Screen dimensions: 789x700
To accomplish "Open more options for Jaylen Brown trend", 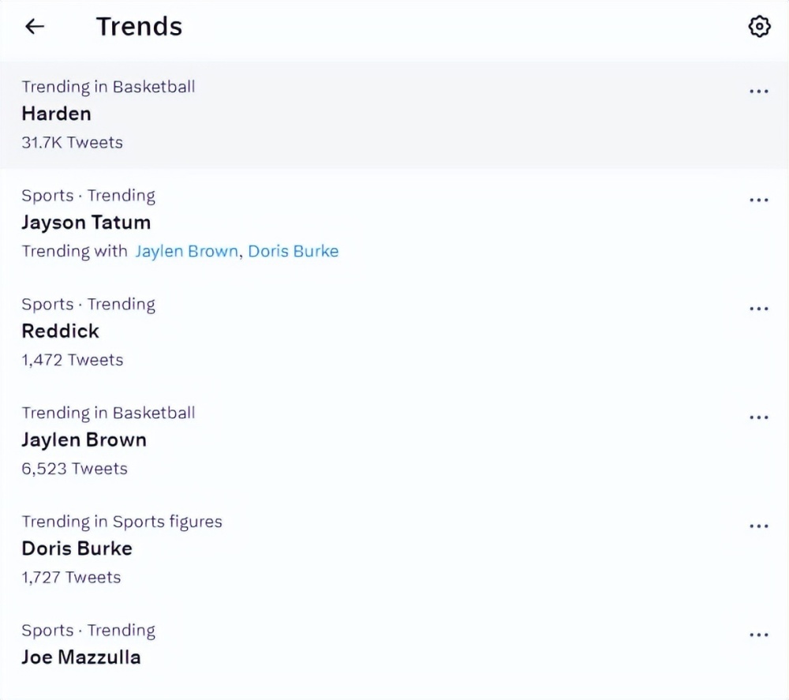I will tap(759, 417).
